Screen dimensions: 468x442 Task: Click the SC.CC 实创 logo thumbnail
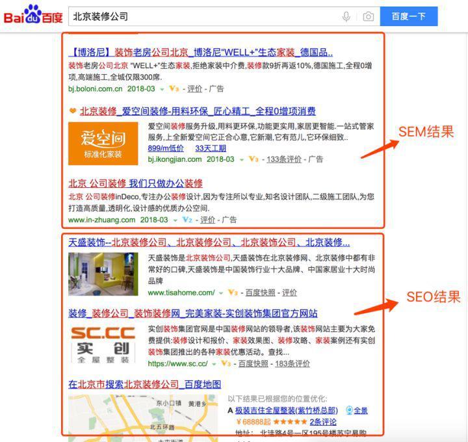pos(103,344)
